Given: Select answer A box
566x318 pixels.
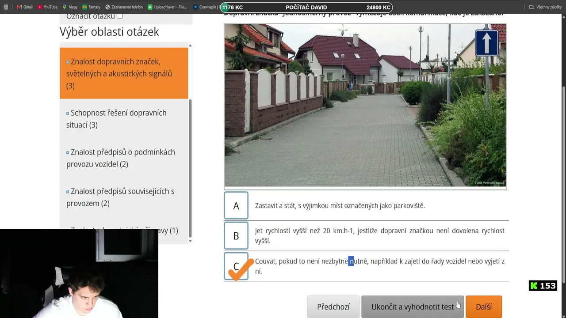Looking at the screenshot, I should tap(236, 205).
